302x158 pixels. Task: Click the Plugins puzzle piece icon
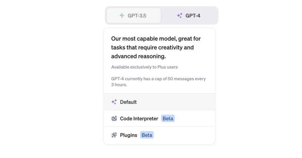114,135
